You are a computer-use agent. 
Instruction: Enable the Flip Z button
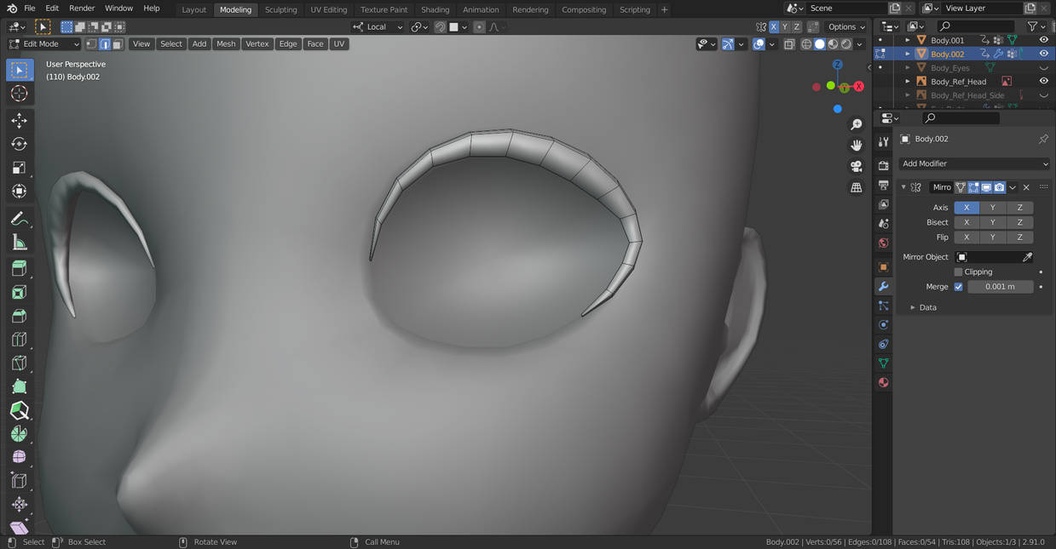pyautogui.click(x=1020, y=237)
